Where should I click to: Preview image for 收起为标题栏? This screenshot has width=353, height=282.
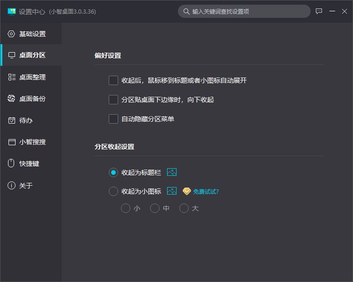pos(172,172)
